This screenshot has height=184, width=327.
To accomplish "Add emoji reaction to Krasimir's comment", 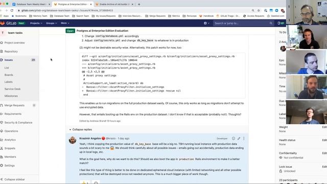I will [233, 139].
